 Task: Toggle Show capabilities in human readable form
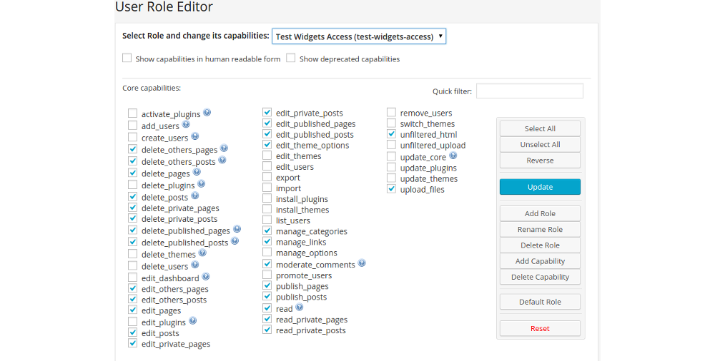127,59
